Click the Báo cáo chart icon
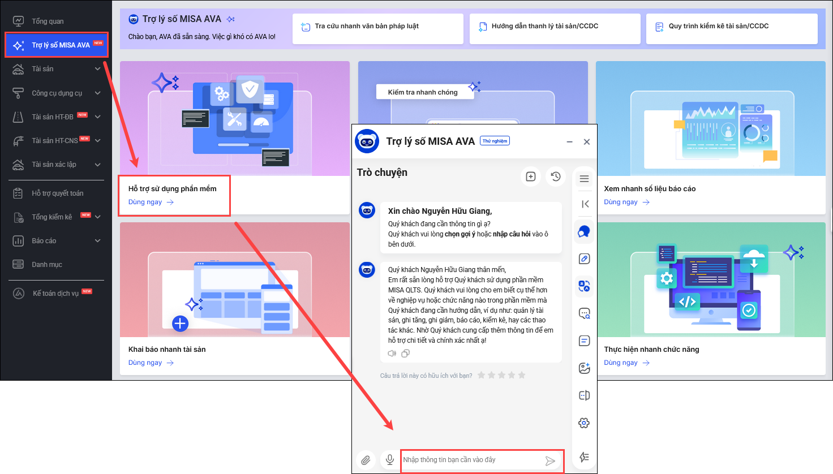 coord(18,240)
